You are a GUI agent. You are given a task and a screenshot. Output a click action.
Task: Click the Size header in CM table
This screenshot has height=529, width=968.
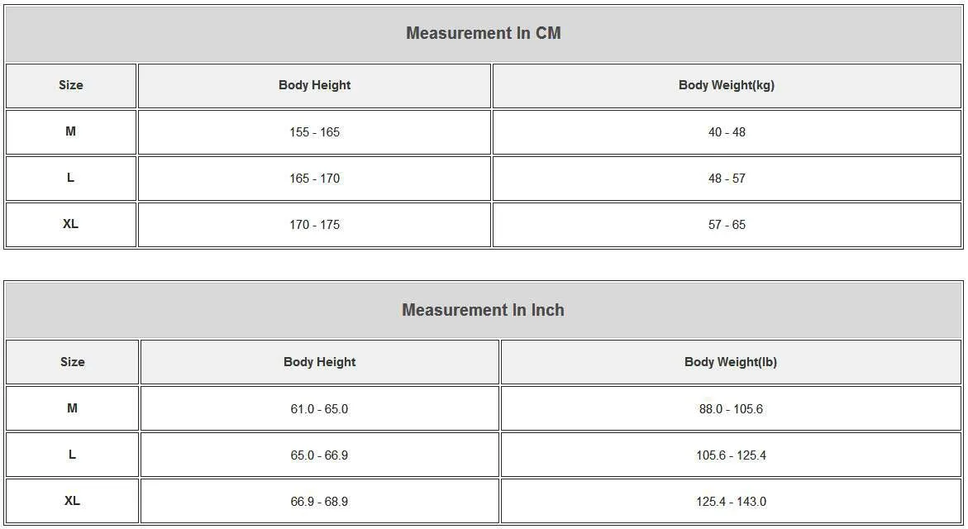coord(71,85)
